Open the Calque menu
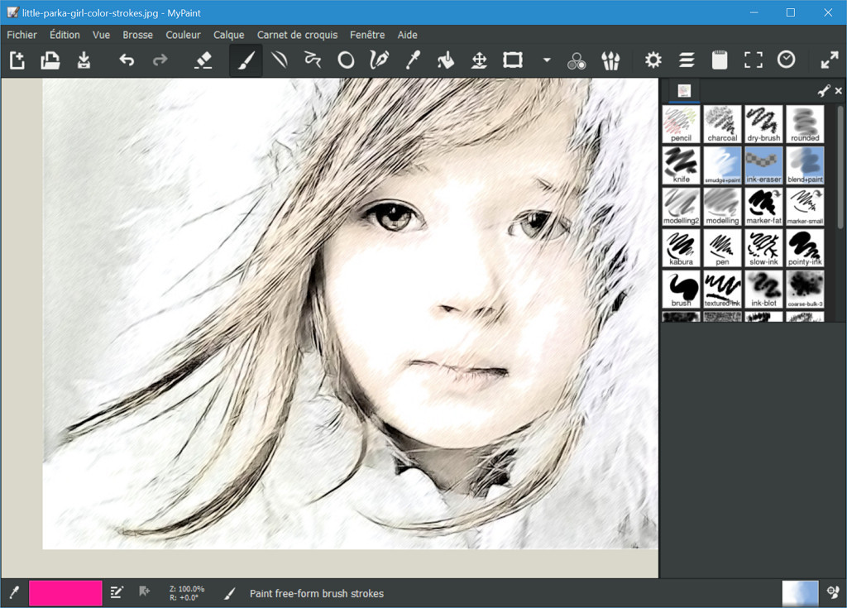 (x=228, y=35)
